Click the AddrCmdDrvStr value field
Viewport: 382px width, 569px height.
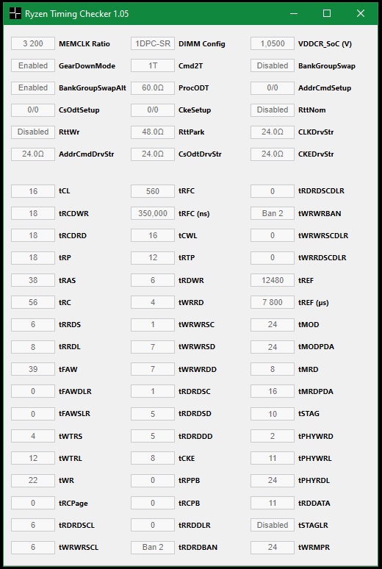(x=33, y=154)
